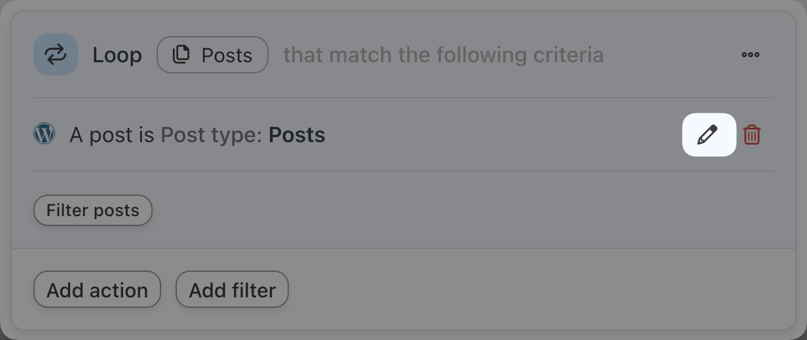Click the 'Post type:' label in the criteria

pos(212,135)
